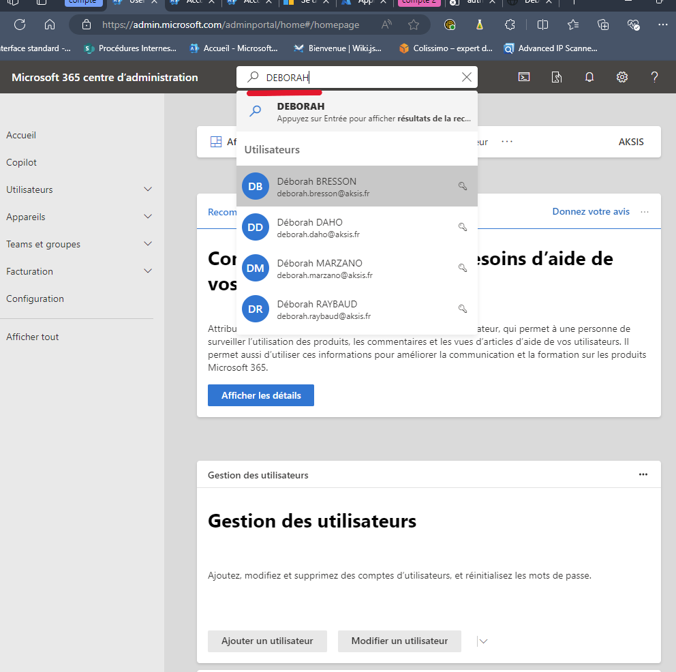
Task: Open the read aloud icon in the address bar
Action: pyautogui.click(x=386, y=25)
